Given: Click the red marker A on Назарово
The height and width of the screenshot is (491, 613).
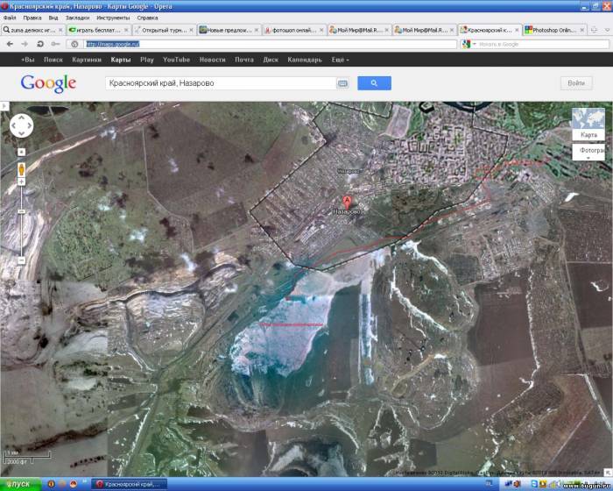Looking at the screenshot, I should pos(347,201).
